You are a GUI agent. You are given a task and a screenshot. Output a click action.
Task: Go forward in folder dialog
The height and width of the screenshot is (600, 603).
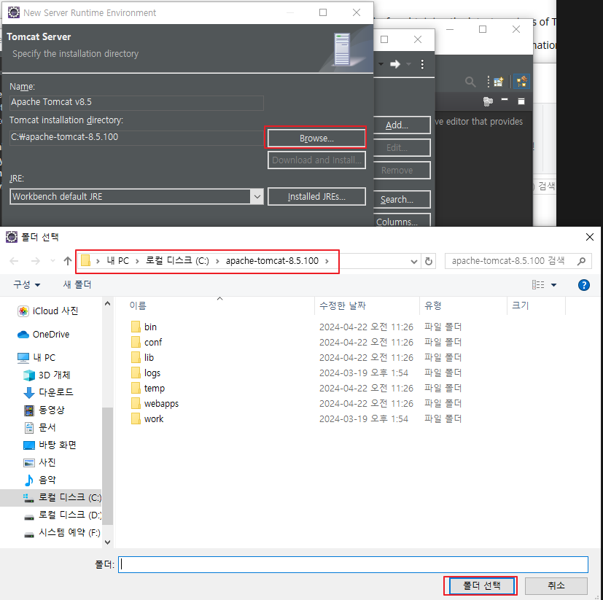click(x=36, y=261)
